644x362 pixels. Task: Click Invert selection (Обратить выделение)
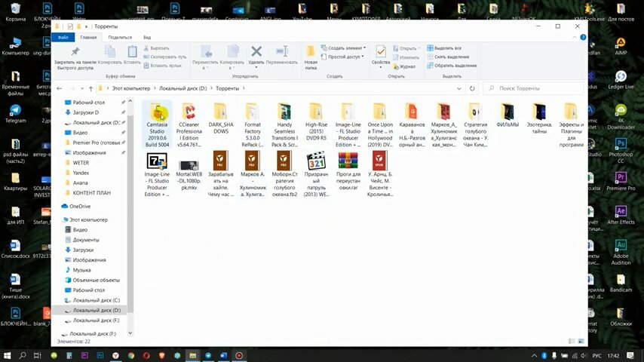[x=452, y=66]
